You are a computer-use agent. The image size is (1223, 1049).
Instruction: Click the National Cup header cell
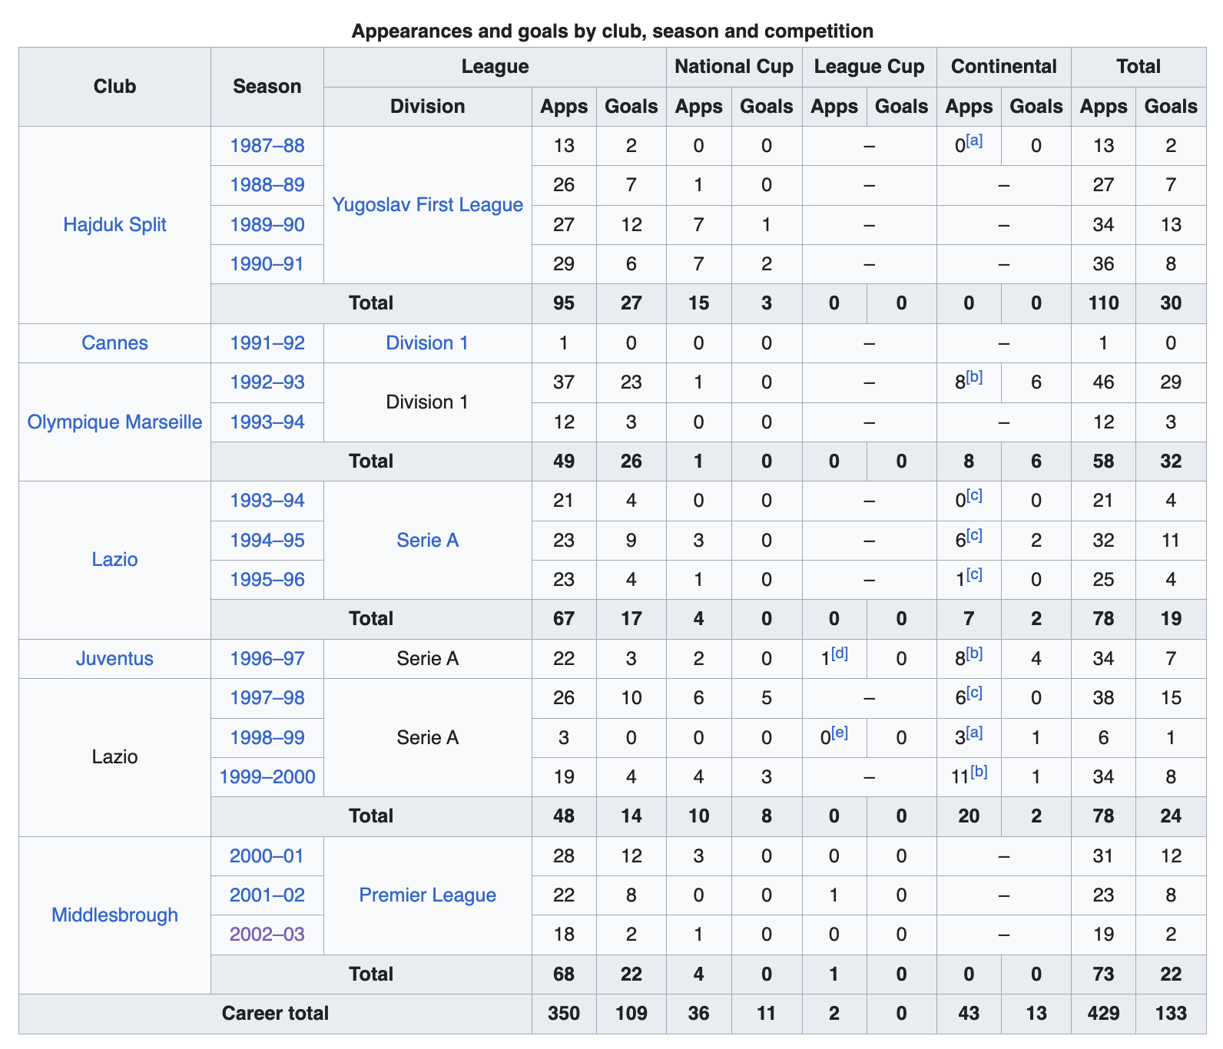(734, 67)
